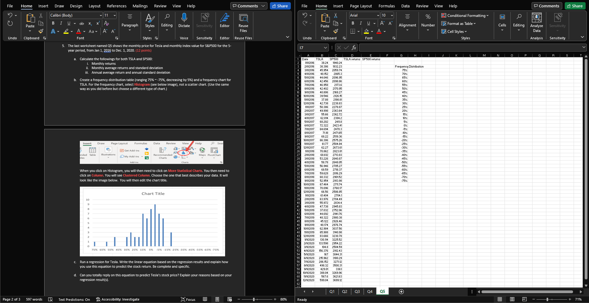Click Decrease Font Size in Excel
The width and height of the screenshot is (589, 303).
[390, 23]
